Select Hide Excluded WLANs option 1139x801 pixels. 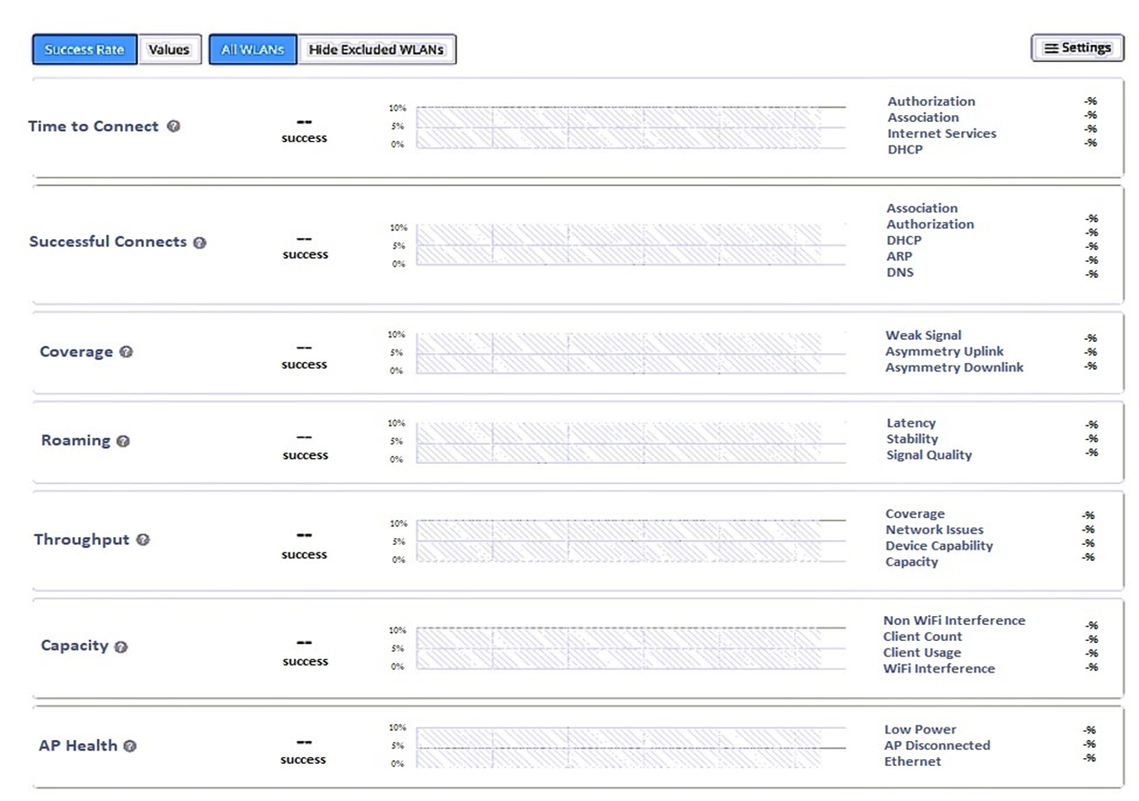click(376, 50)
